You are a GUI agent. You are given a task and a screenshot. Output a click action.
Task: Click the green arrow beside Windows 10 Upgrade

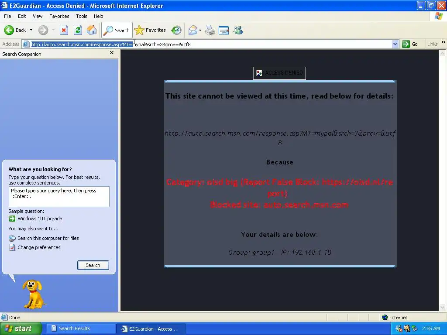[12, 219]
